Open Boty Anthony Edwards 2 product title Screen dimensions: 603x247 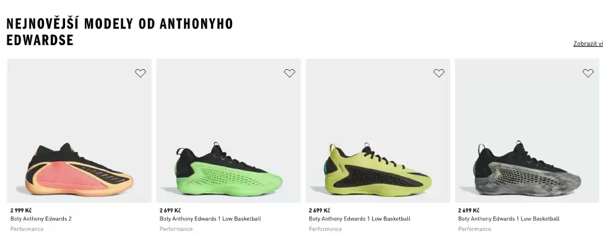(x=41, y=219)
